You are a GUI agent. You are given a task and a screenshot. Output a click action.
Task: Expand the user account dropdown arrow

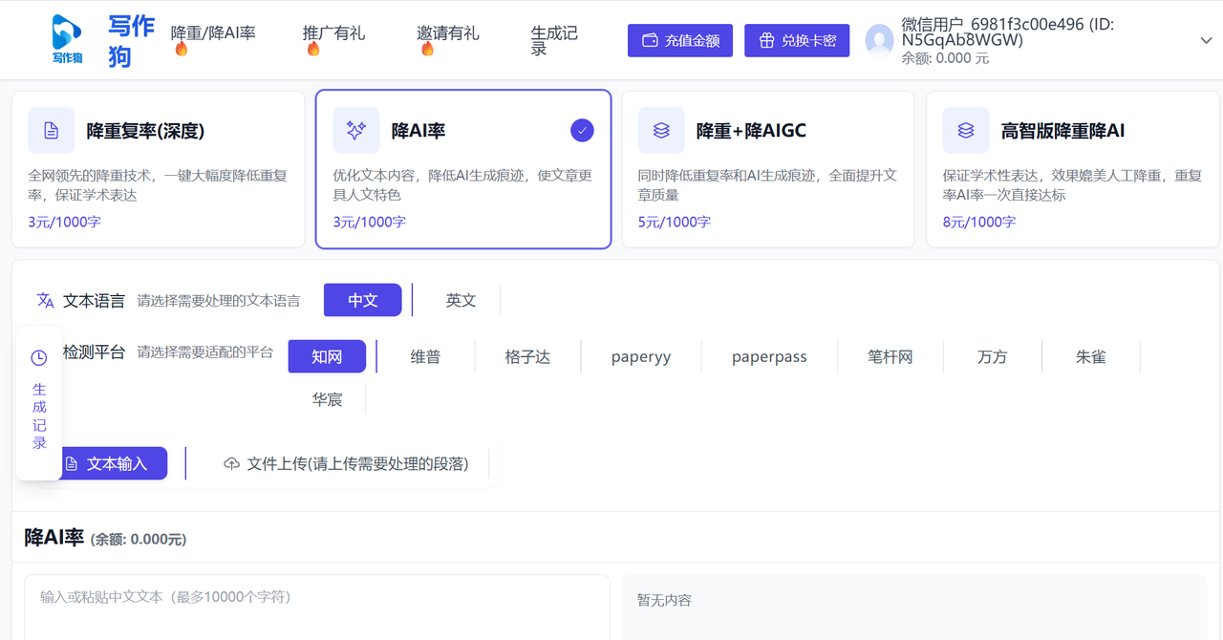pyautogui.click(x=1206, y=40)
